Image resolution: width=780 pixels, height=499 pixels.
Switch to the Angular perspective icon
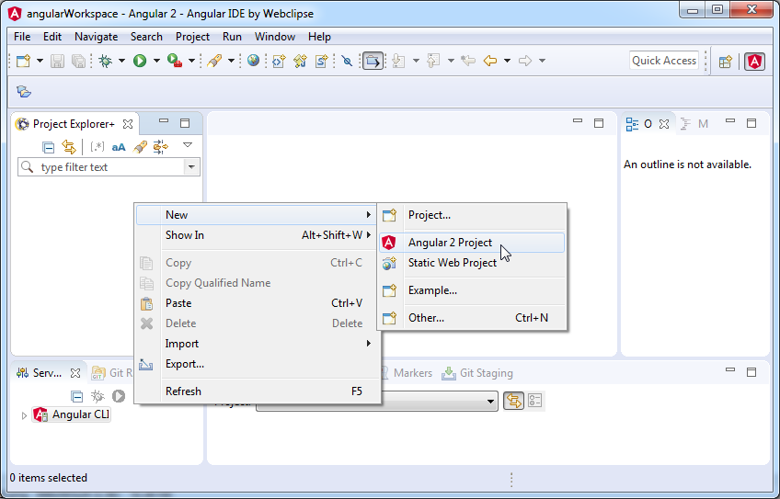pyautogui.click(x=754, y=62)
